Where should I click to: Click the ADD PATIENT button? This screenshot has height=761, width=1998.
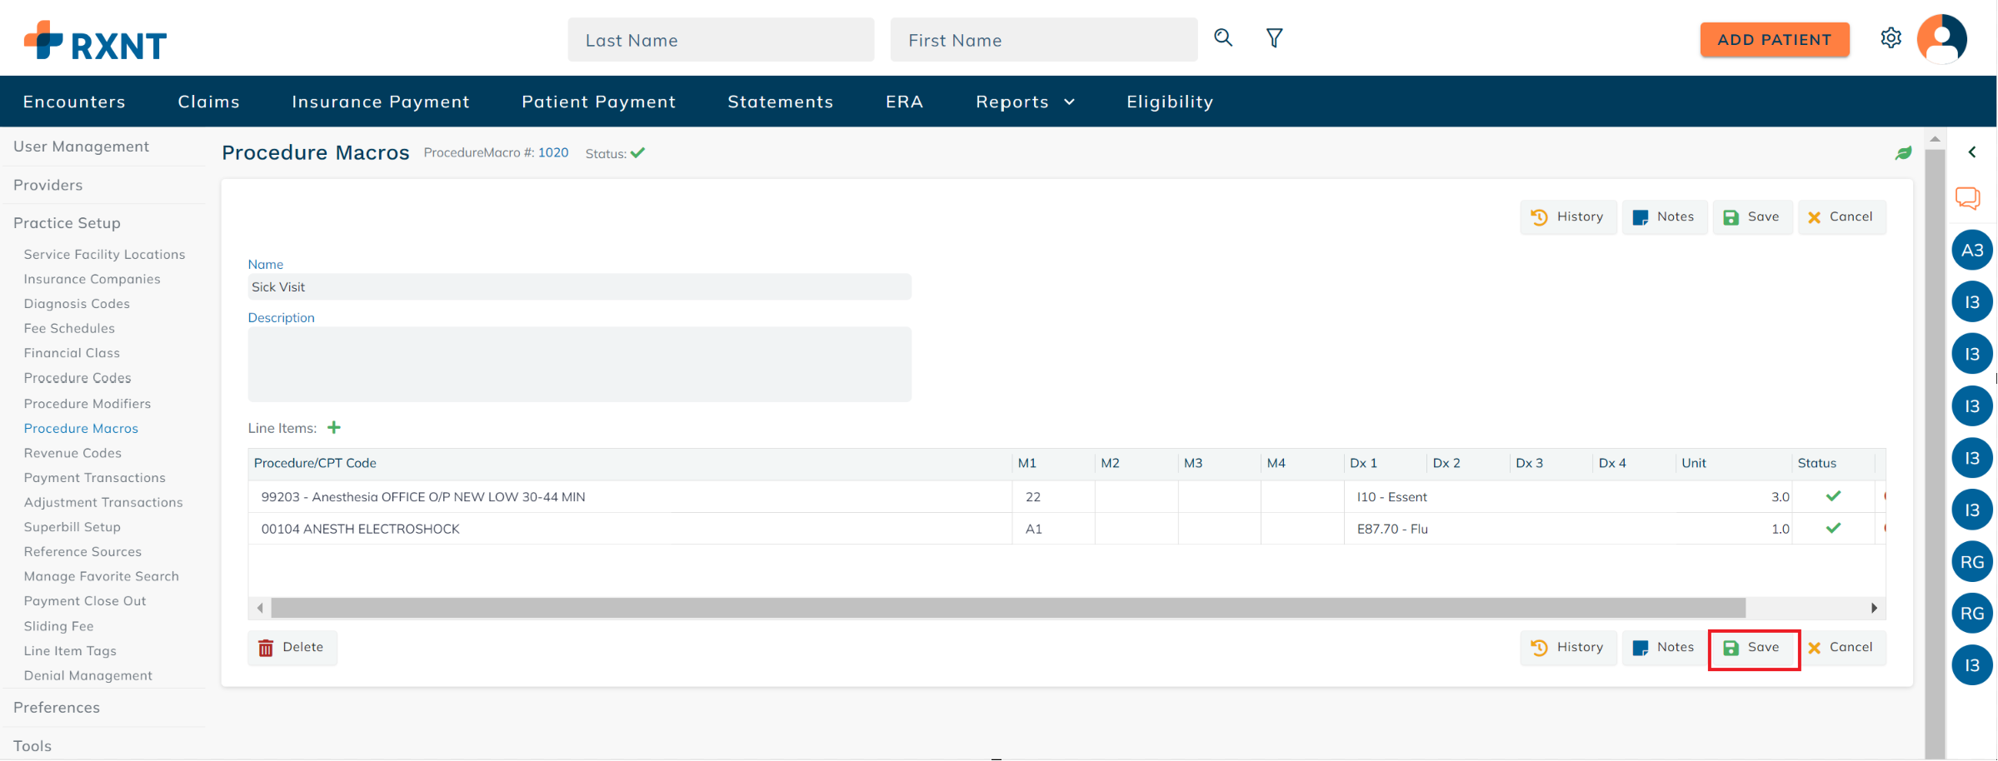click(1774, 40)
